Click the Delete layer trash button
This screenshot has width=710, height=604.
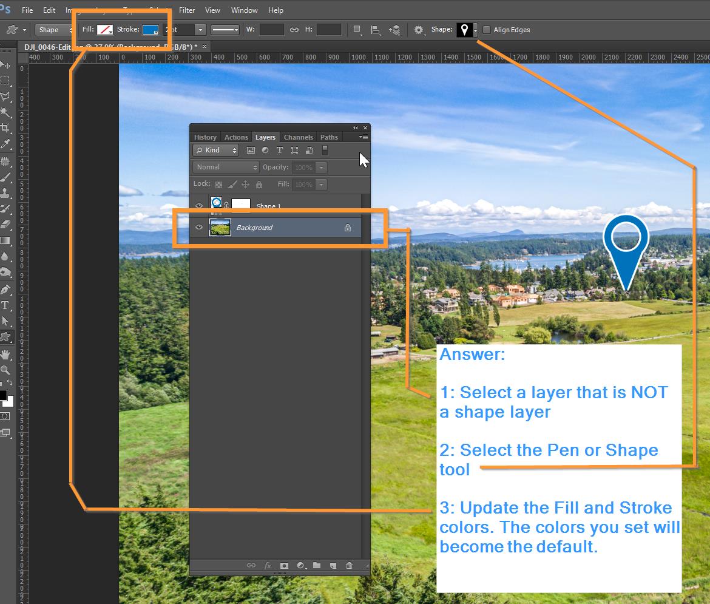click(x=349, y=565)
